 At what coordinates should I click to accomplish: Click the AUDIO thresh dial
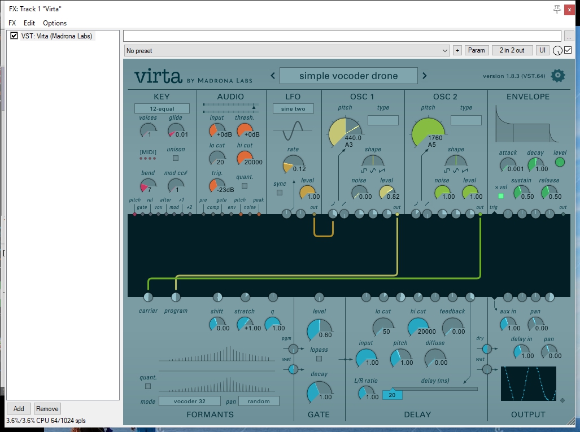(244, 131)
